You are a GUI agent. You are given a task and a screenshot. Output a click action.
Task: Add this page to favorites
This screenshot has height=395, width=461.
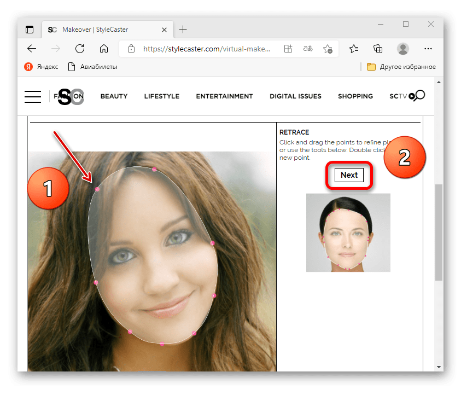coord(328,49)
